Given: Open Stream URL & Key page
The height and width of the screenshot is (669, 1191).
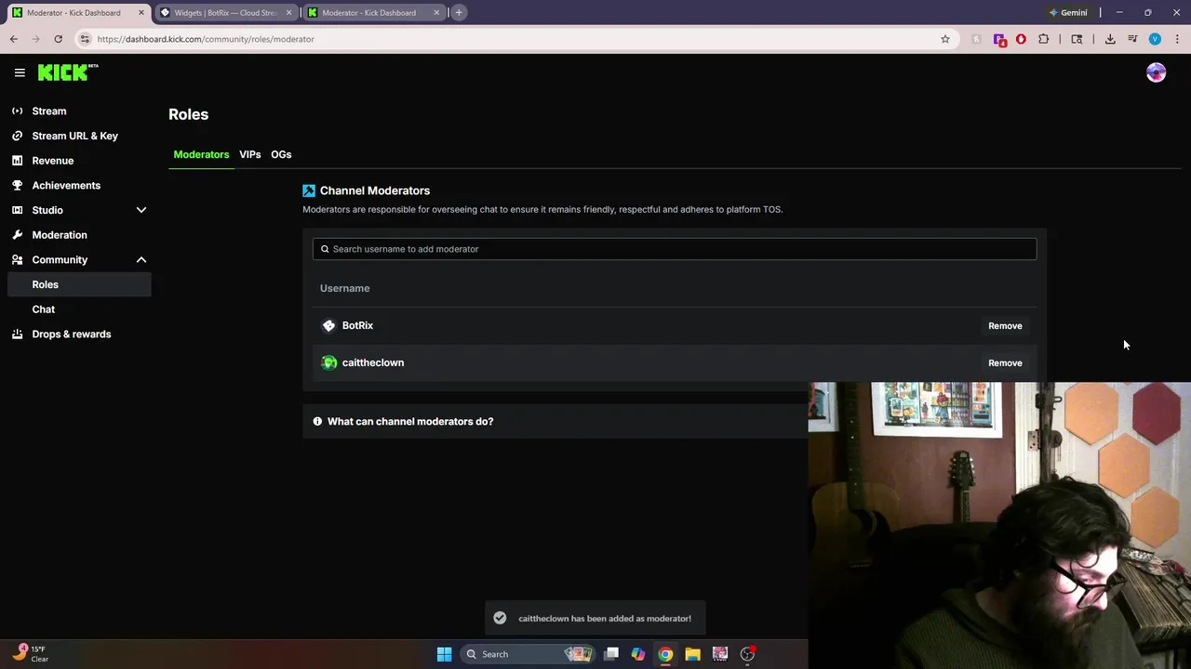Looking at the screenshot, I should [x=77, y=136].
